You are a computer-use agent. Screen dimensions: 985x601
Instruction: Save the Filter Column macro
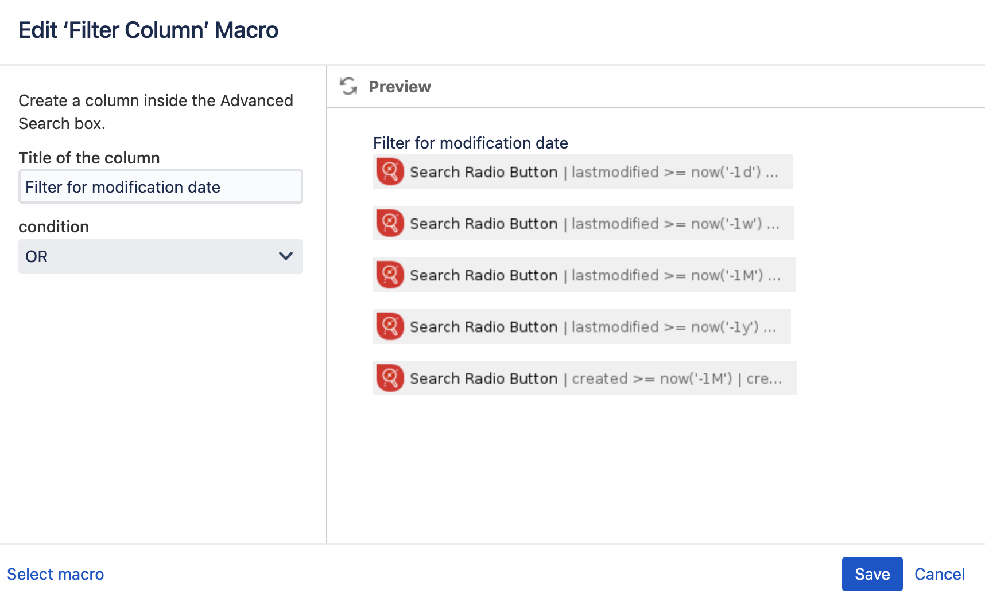tap(872, 574)
